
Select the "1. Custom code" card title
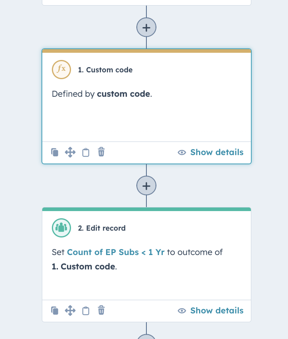click(105, 70)
